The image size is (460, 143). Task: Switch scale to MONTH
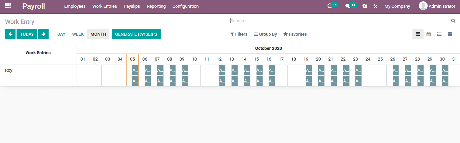point(98,34)
